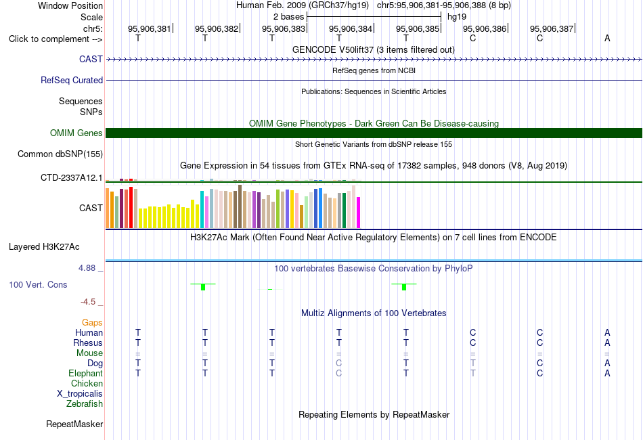Click 'Short Genetic Variants from dbSNP release 155'
Viewport: 643px width, 440px height.
374,144
